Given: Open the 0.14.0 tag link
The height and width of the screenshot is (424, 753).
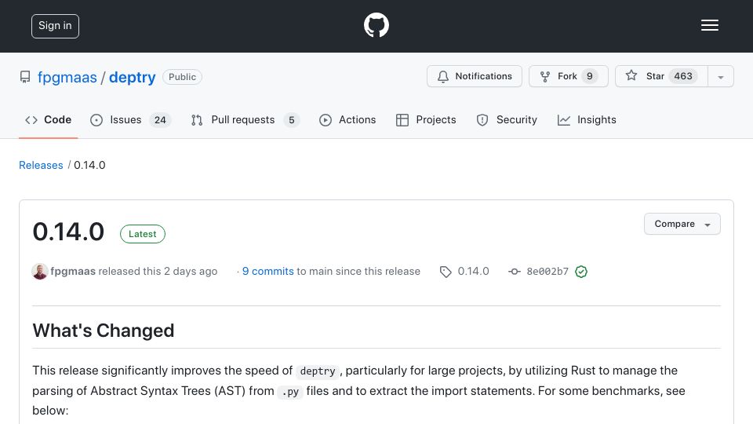Looking at the screenshot, I should coord(473,271).
